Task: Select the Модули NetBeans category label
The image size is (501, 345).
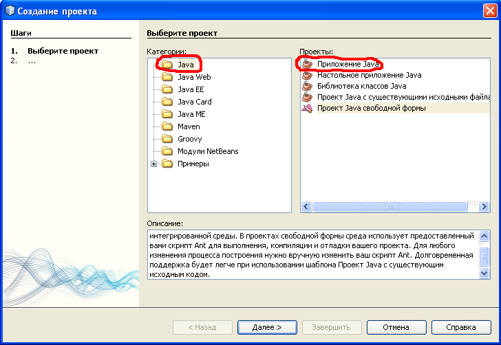Action: pos(208,151)
